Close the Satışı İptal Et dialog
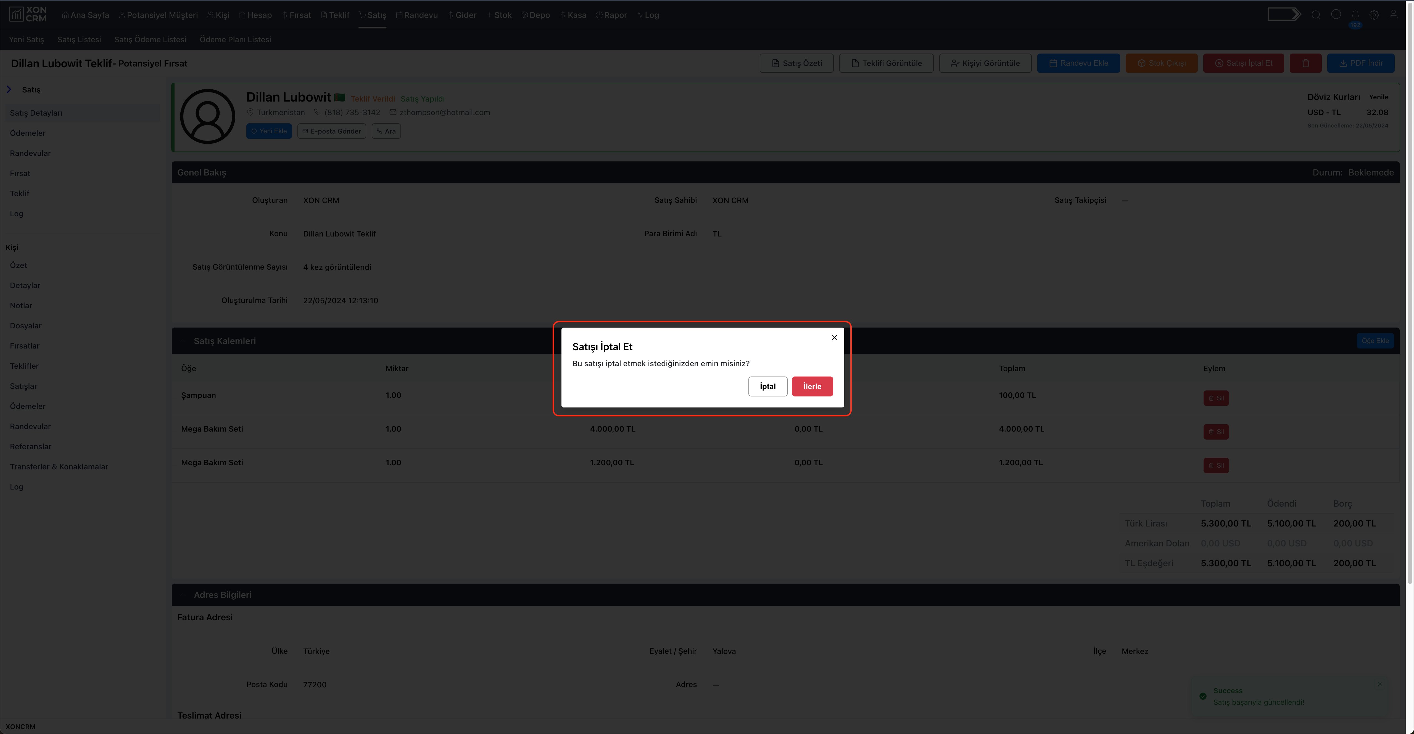This screenshot has width=1414, height=734. [834, 337]
